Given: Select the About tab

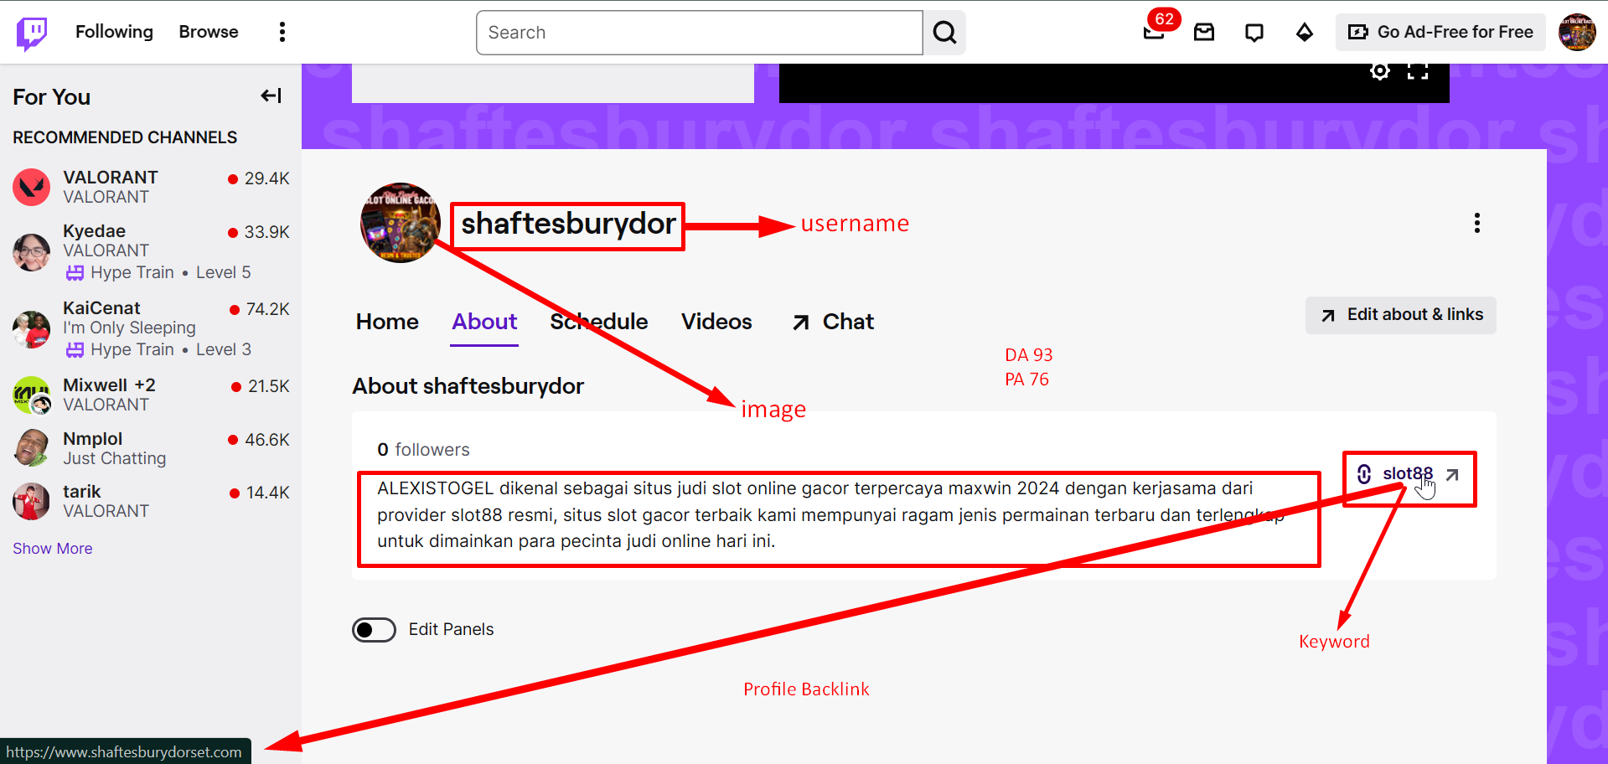Looking at the screenshot, I should coord(484,322).
